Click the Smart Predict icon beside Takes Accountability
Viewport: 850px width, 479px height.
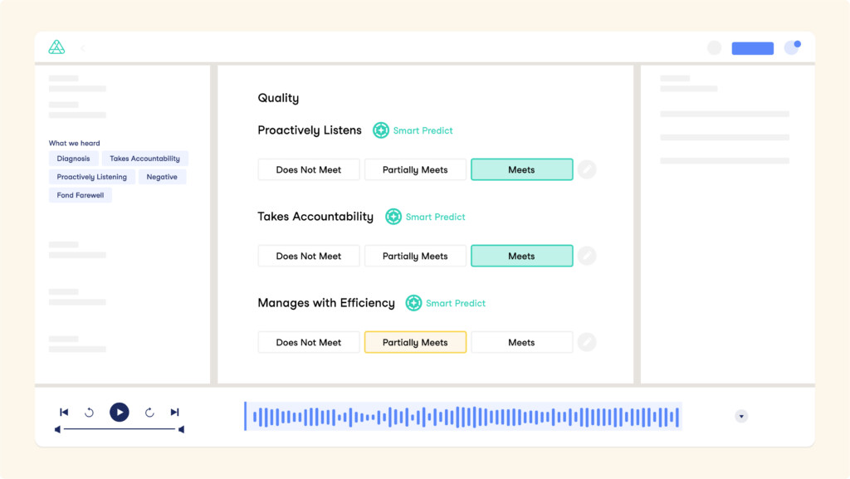coord(393,217)
